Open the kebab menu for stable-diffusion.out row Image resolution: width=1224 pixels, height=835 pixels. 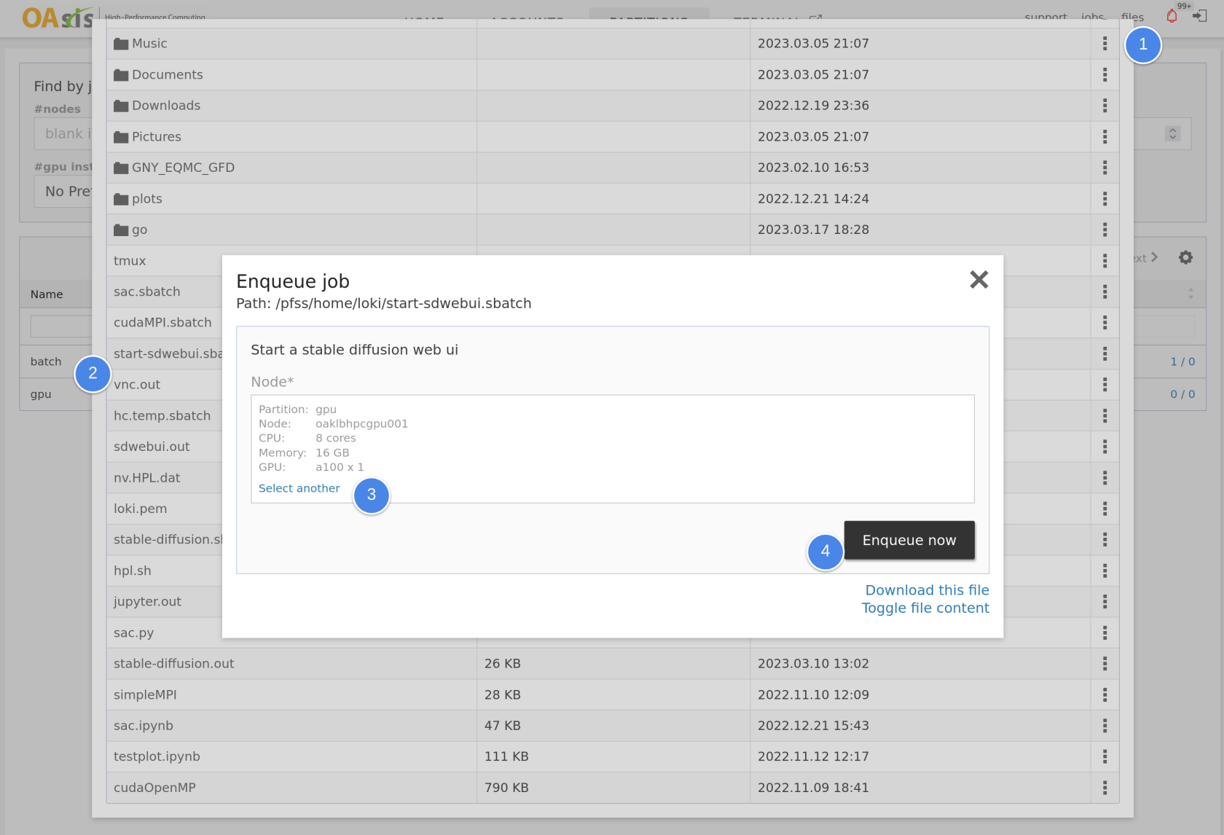[1105, 663]
